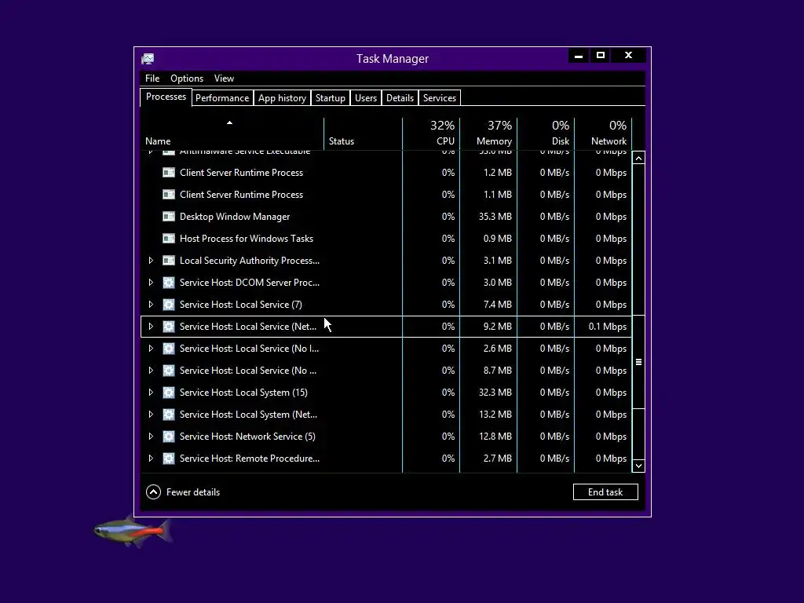Expand Service Host: Network Service (5)

(151, 437)
